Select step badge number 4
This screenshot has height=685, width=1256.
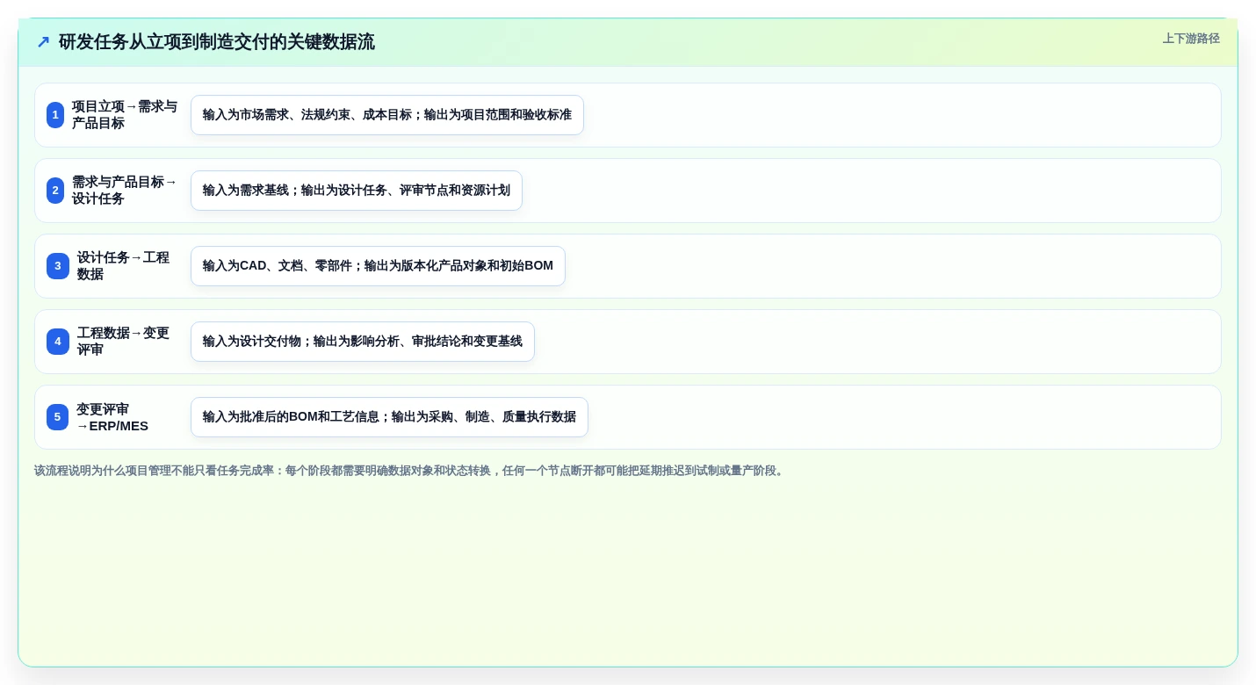[58, 342]
